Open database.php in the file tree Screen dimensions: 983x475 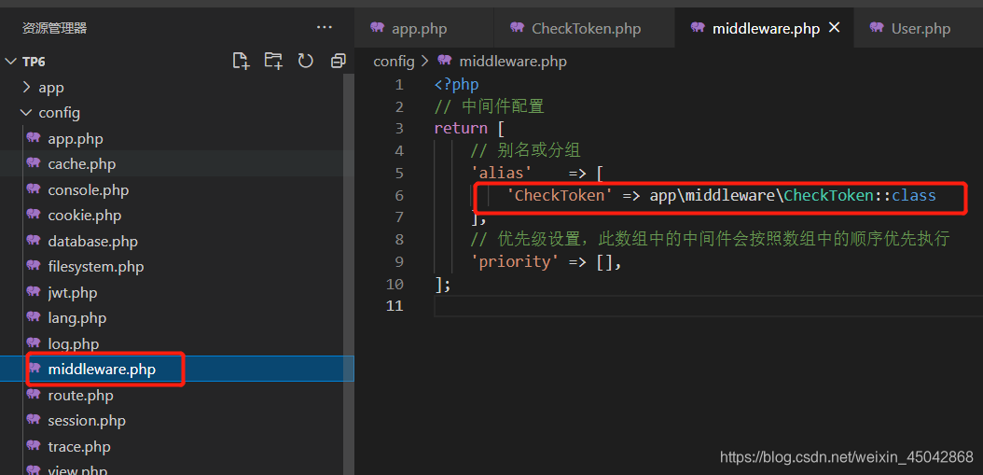pyautogui.click(x=92, y=241)
